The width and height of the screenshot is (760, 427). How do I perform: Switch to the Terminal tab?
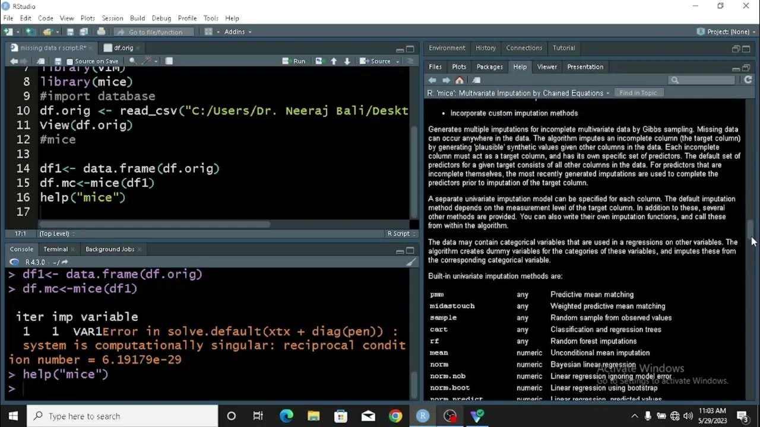(x=55, y=249)
